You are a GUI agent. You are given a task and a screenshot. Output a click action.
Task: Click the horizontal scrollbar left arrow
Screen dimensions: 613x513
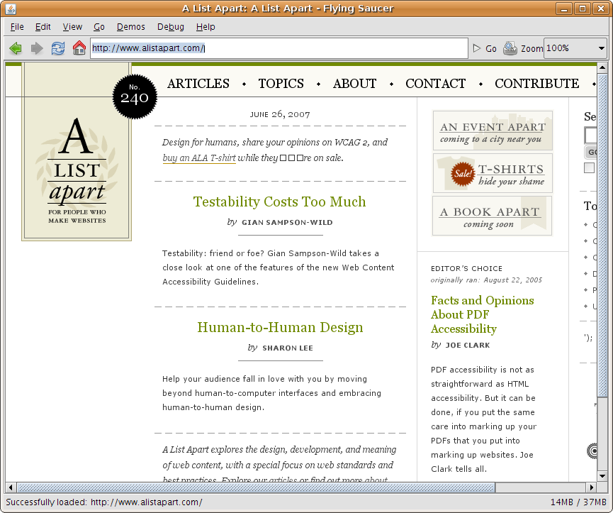[11, 487]
